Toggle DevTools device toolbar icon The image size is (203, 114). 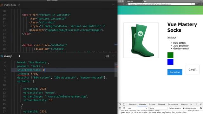click(124, 104)
